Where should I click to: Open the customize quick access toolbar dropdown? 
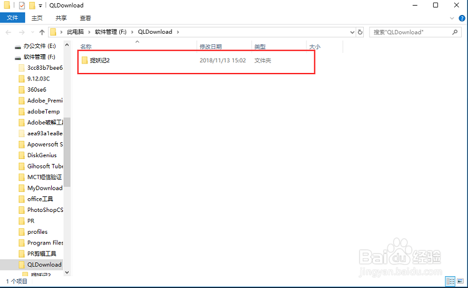click(x=41, y=6)
